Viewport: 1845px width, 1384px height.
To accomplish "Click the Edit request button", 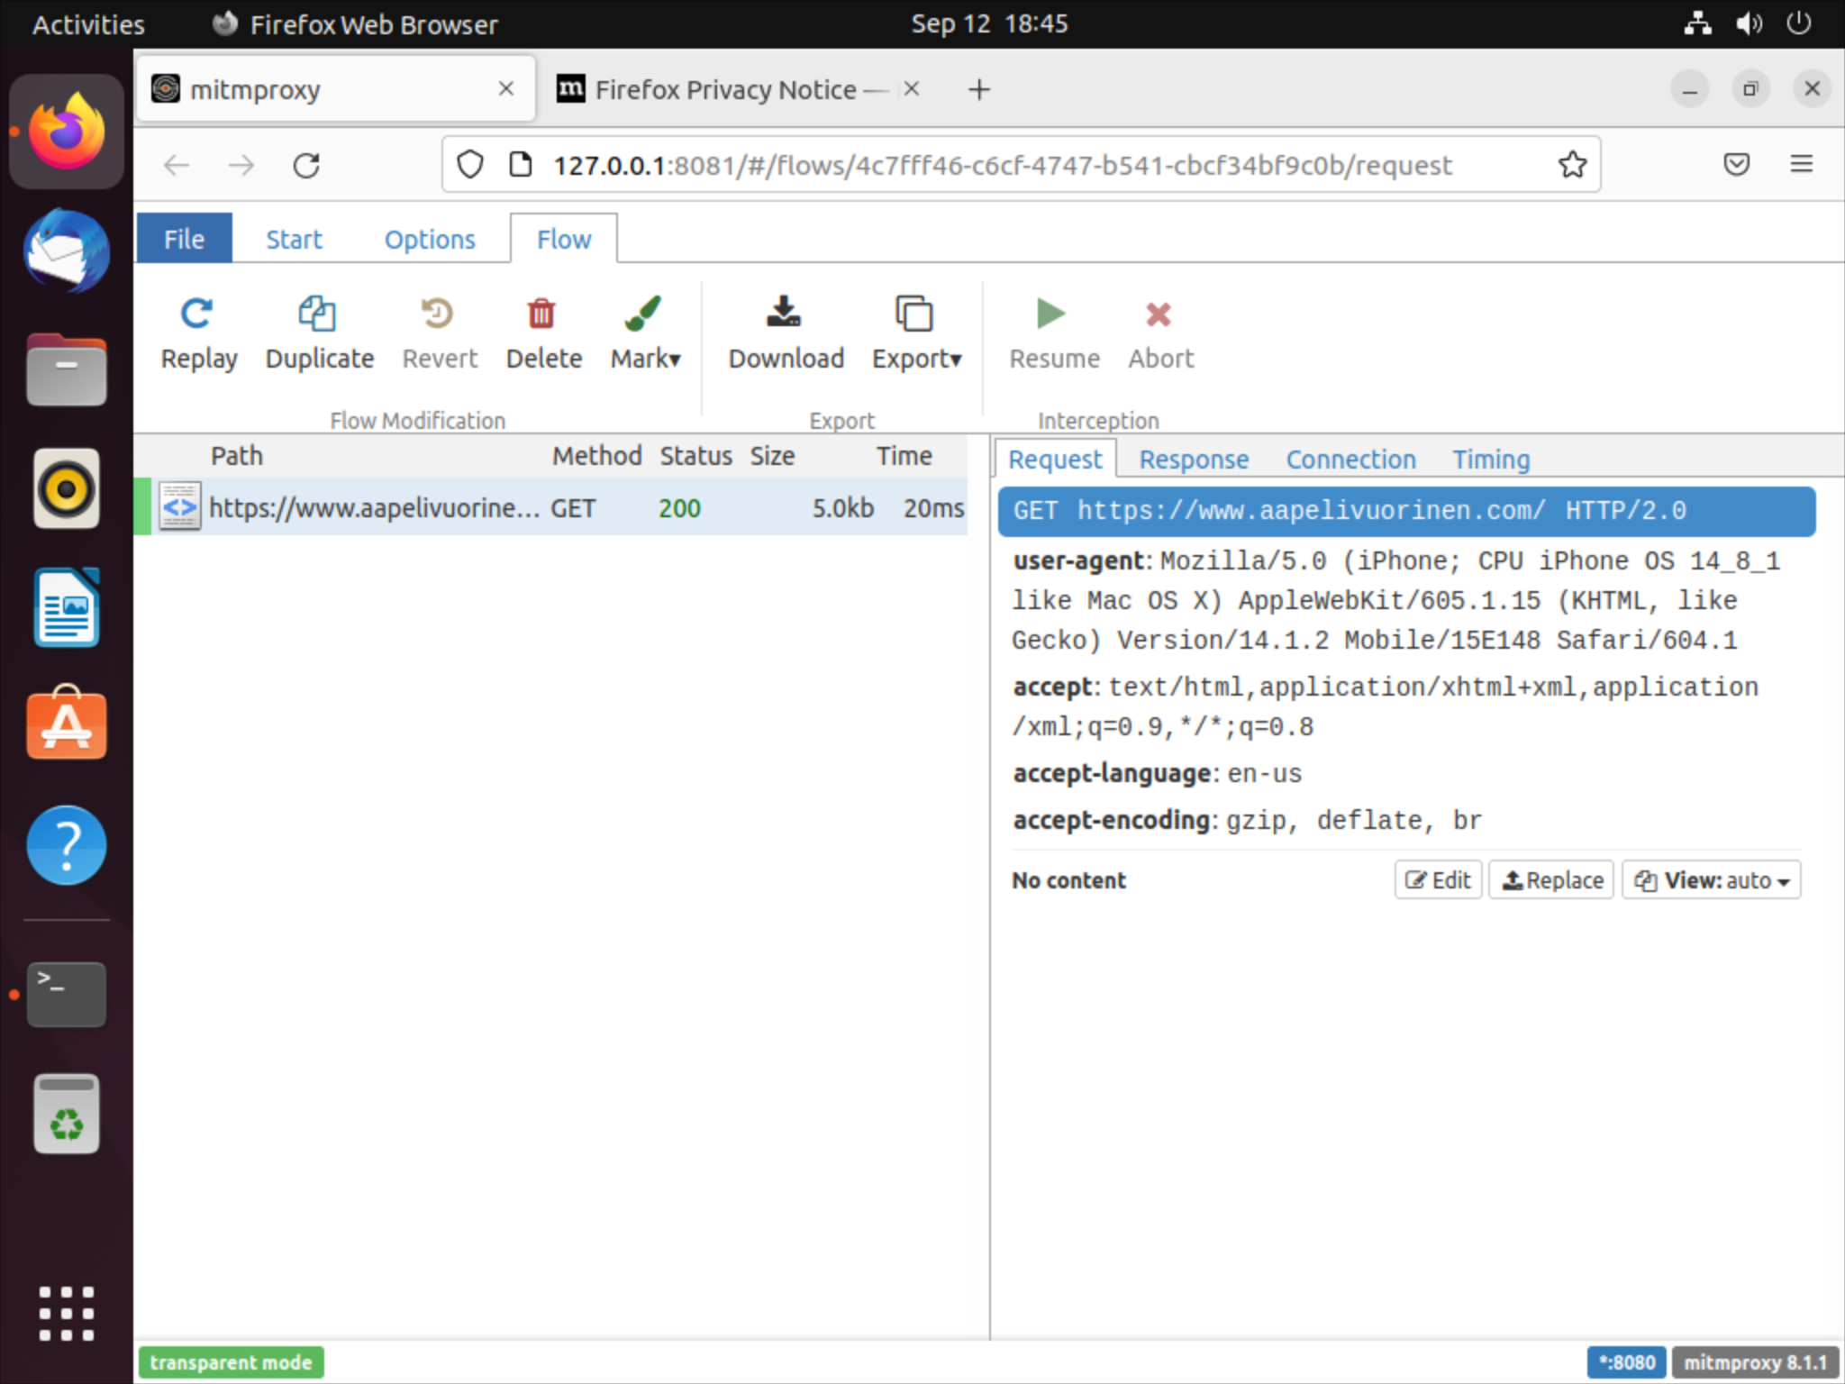I will pos(1437,879).
